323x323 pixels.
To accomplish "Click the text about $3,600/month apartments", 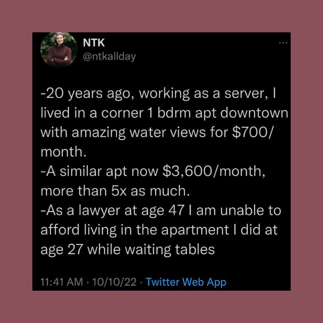I will 152,171.
